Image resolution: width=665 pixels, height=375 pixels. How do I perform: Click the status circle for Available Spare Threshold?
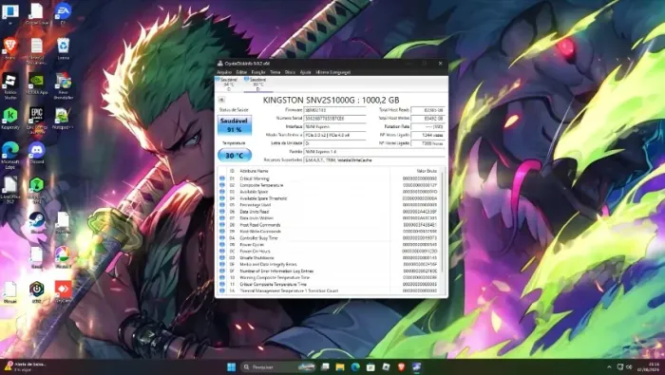(221, 198)
